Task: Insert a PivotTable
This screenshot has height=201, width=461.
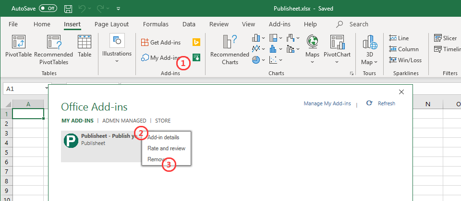Action: point(19,47)
